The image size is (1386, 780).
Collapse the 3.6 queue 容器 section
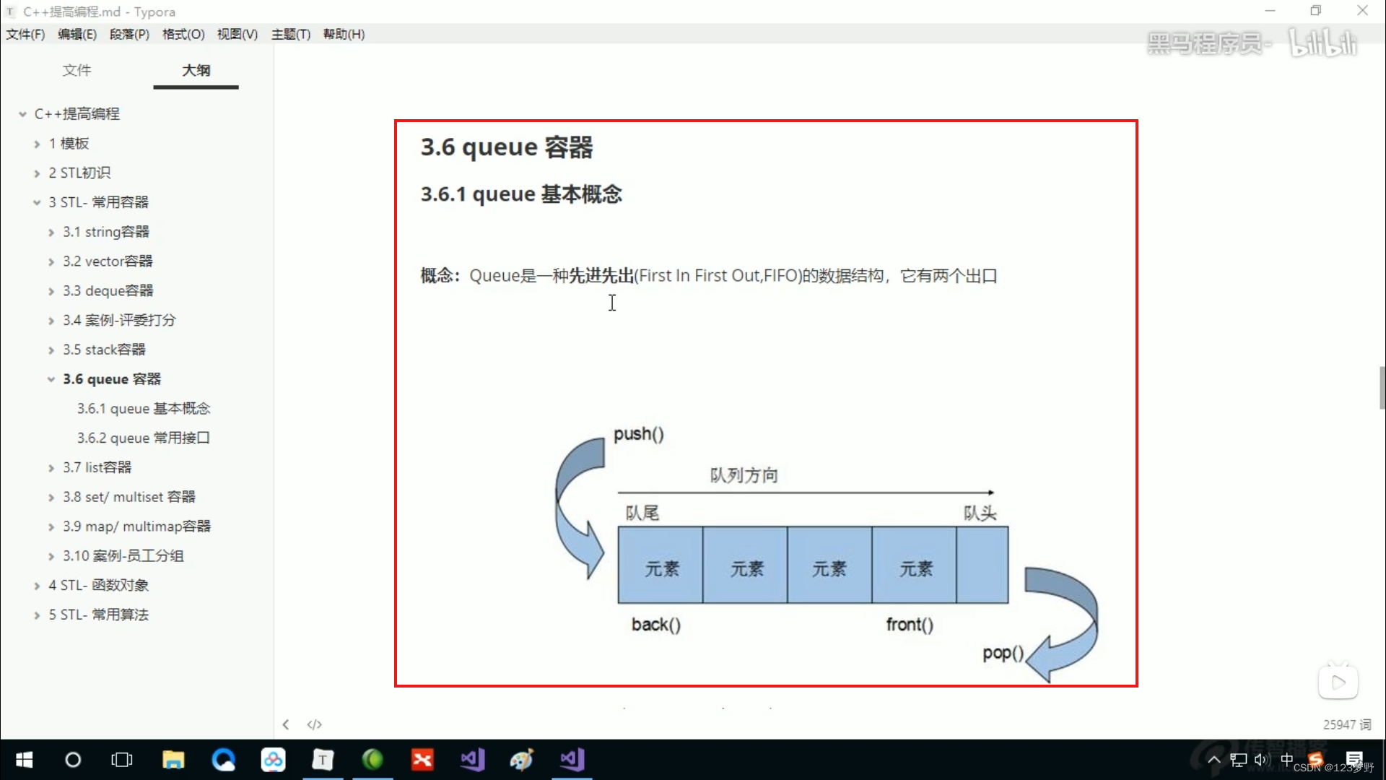(x=50, y=378)
